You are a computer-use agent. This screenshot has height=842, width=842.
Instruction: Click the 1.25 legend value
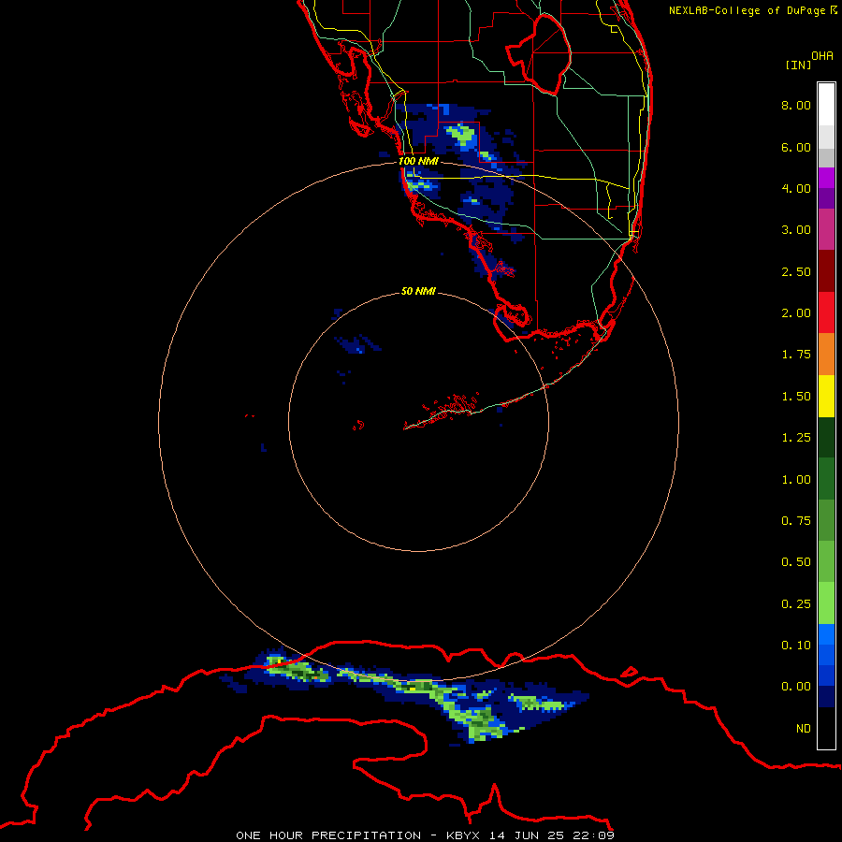(796, 438)
